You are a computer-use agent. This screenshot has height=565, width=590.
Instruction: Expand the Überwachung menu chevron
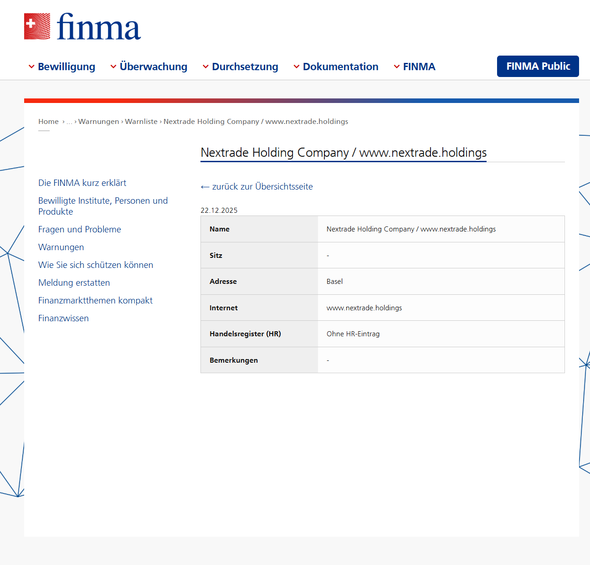click(113, 67)
